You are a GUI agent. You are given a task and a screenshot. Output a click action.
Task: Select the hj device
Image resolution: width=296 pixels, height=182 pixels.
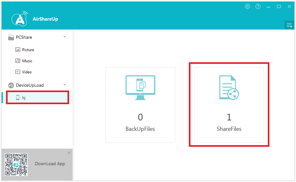click(37, 98)
